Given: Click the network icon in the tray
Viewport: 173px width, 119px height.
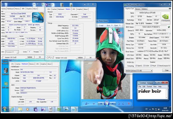Looking at the screenshot, I should point(156,109).
